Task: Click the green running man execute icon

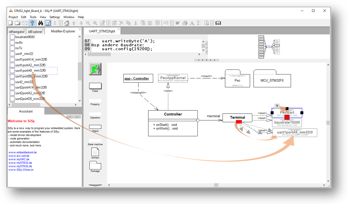Action: click(x=95, y=69)
